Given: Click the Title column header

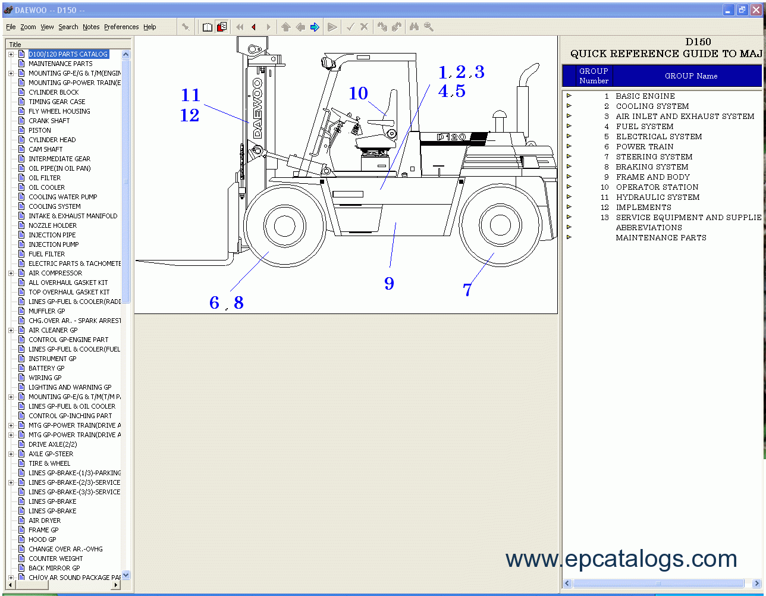Looking at the screenshot, I should 68,45.
